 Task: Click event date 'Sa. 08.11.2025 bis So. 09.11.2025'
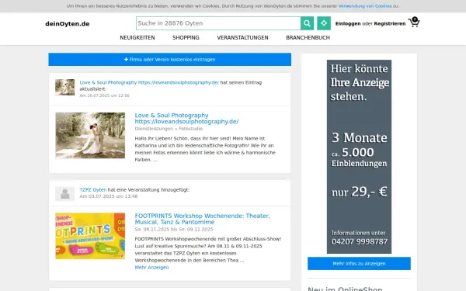[174, 229]
